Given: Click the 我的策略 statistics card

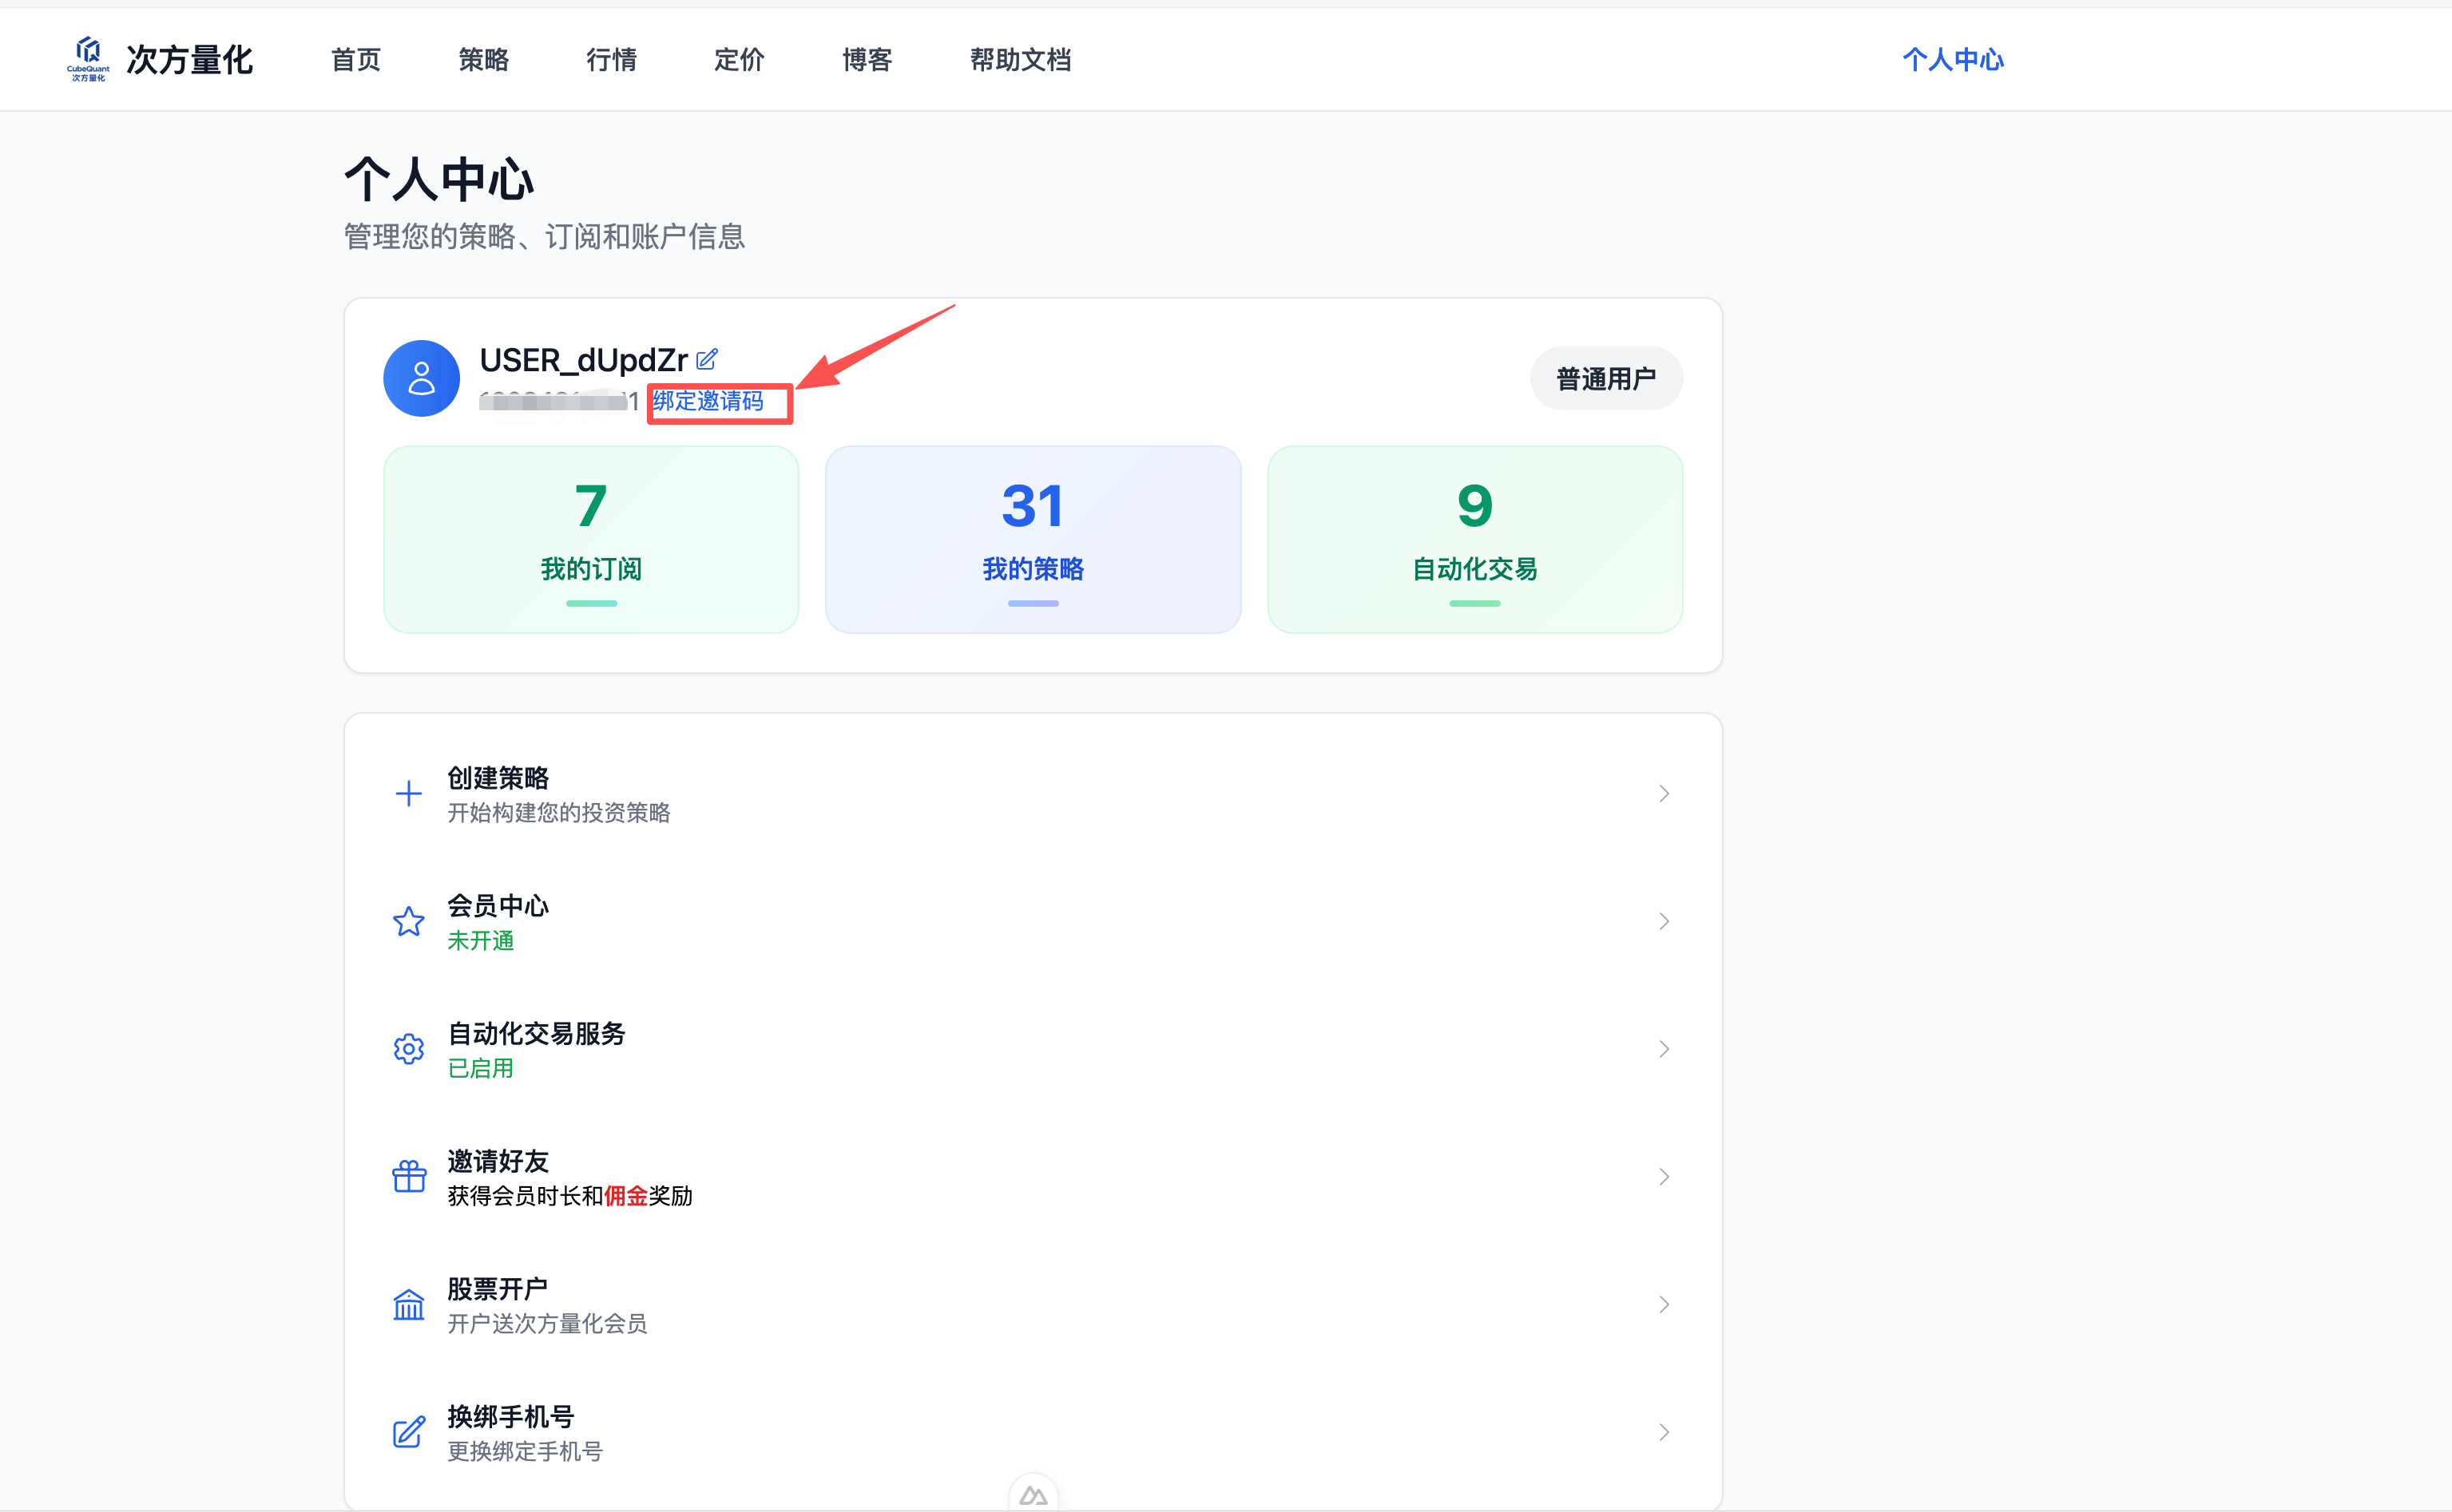Looking at the screenshot, I should pos(1033,539).
